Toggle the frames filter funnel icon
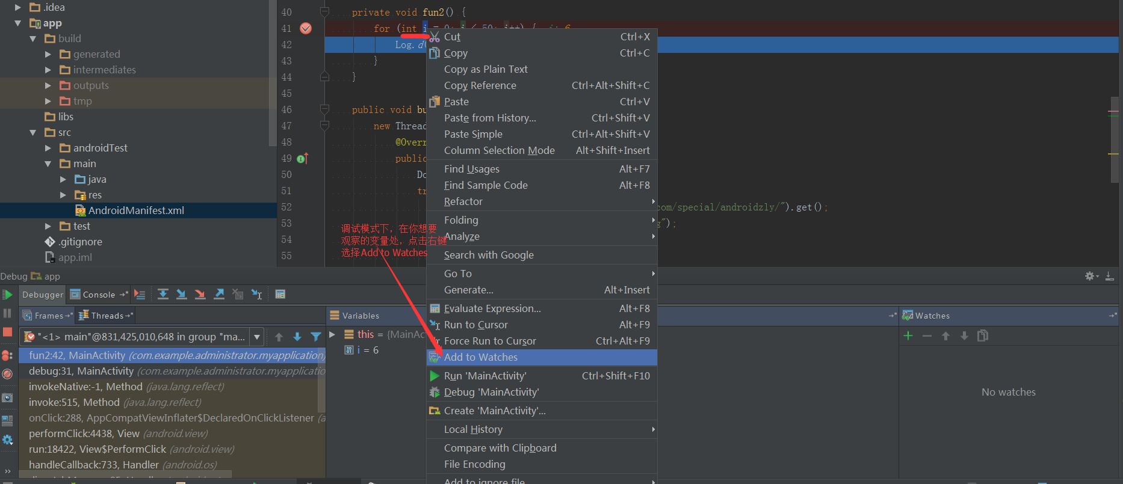The height and width of the screenshot is (484, 1123). tap(316, 337)
